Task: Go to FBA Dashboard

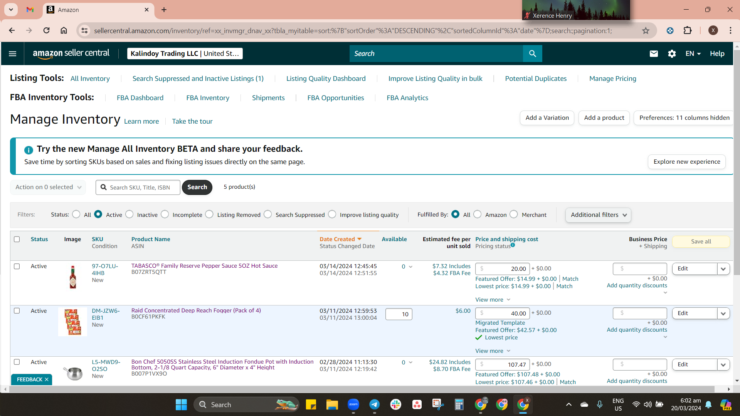Action: [x=140, y=98]
